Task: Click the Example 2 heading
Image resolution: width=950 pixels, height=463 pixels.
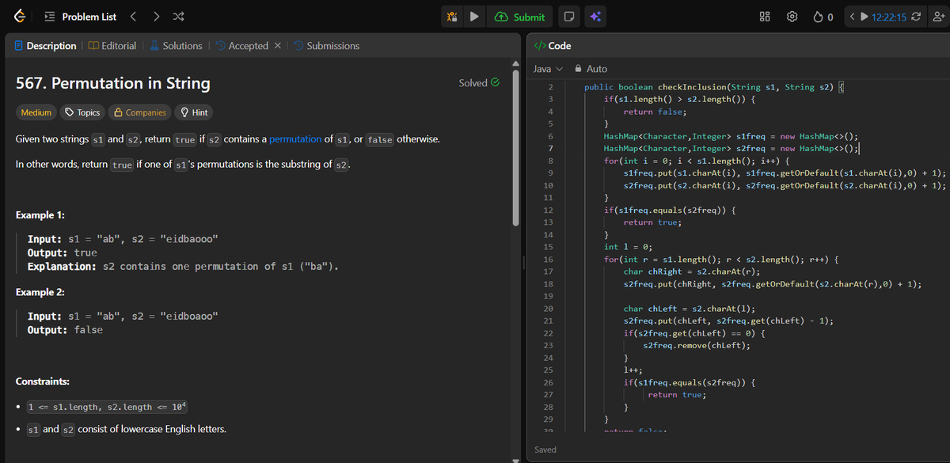Action: (40, 292)
